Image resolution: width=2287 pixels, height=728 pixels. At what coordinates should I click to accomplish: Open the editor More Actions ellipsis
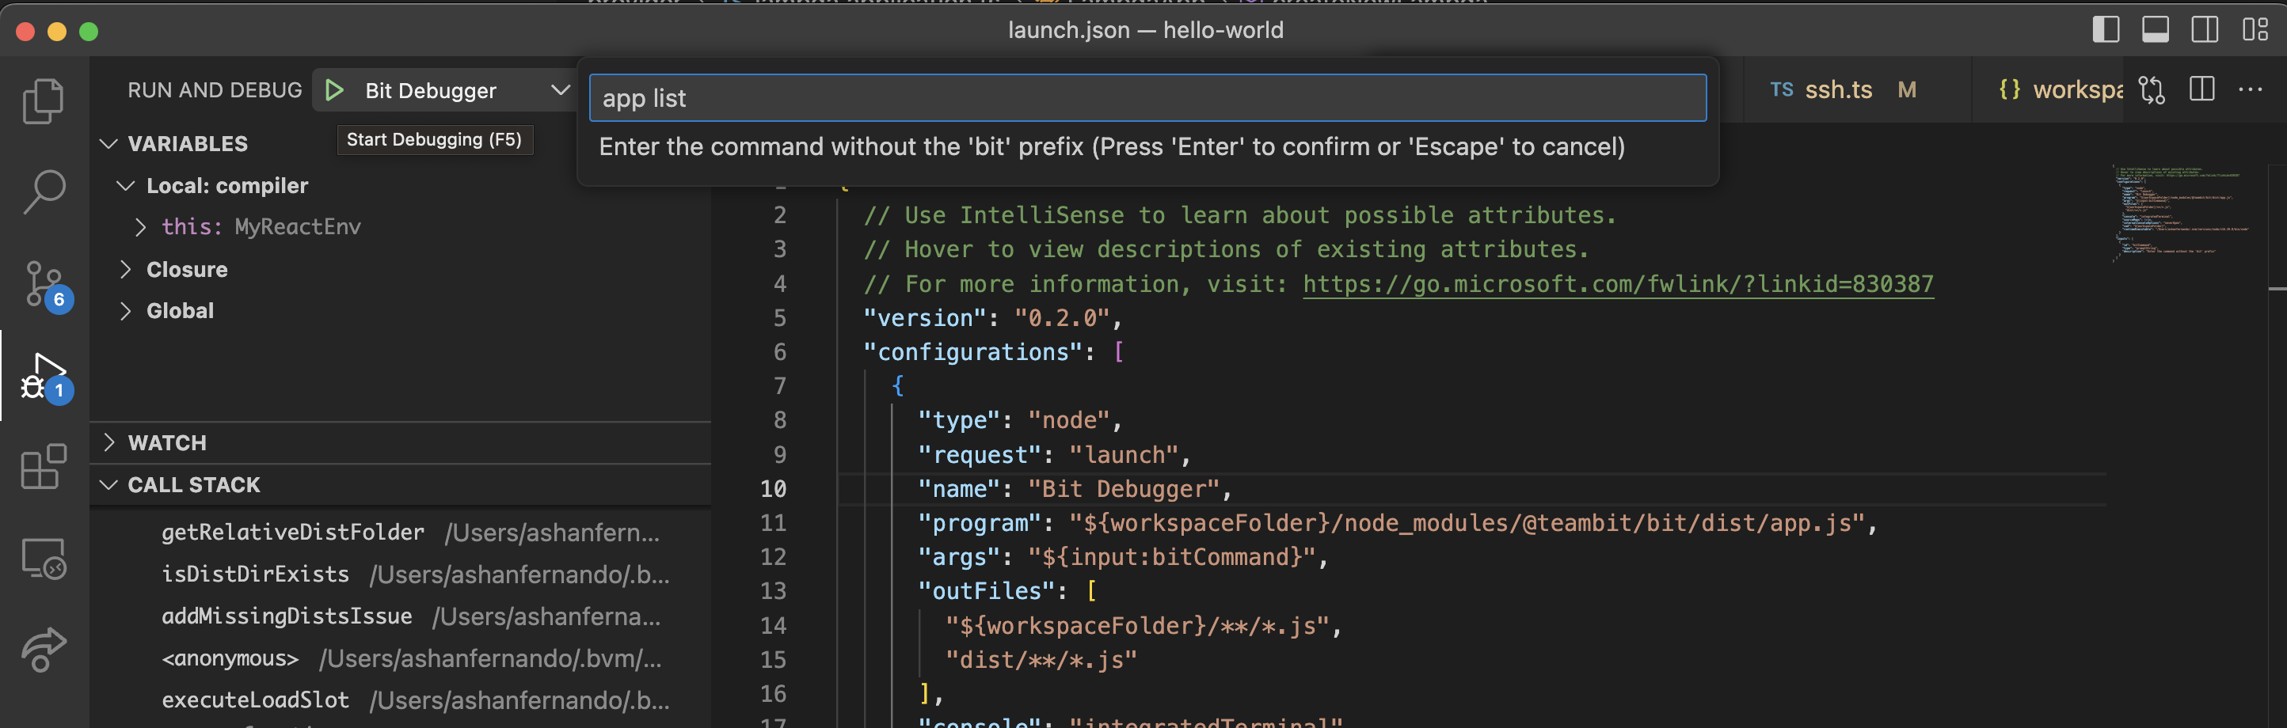2251,89
